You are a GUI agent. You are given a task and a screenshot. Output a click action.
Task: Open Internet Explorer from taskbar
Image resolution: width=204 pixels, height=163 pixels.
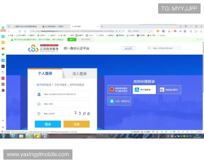click(x=13, y=136)
